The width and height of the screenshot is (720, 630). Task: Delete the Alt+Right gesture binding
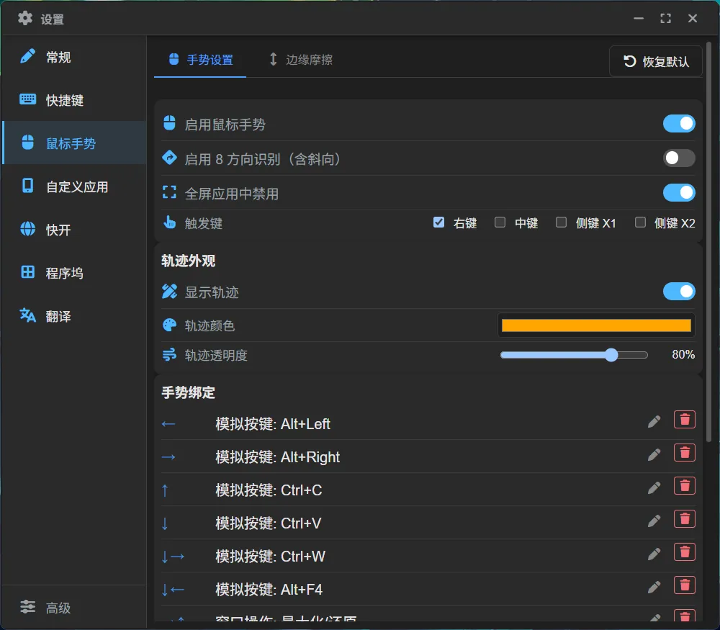pos(684,453)
